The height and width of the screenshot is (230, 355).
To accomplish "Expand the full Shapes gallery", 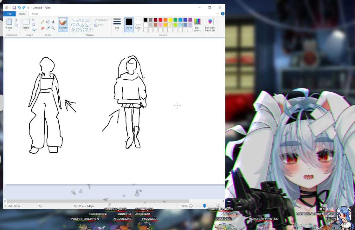I will (91, 30).
